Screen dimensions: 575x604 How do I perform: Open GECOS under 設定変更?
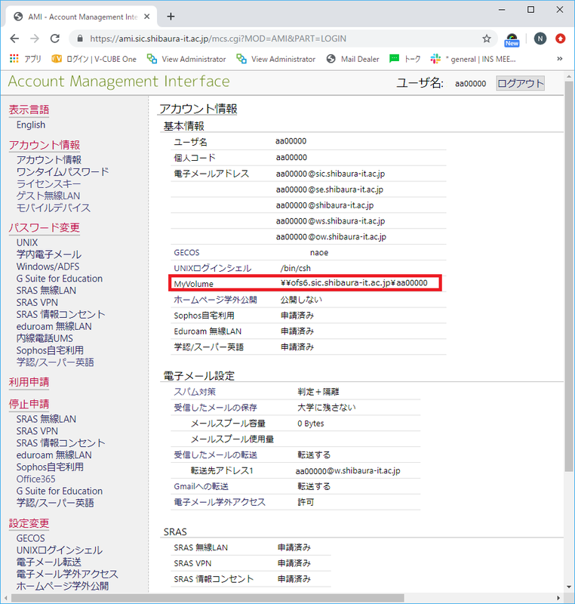pos(30,538)
